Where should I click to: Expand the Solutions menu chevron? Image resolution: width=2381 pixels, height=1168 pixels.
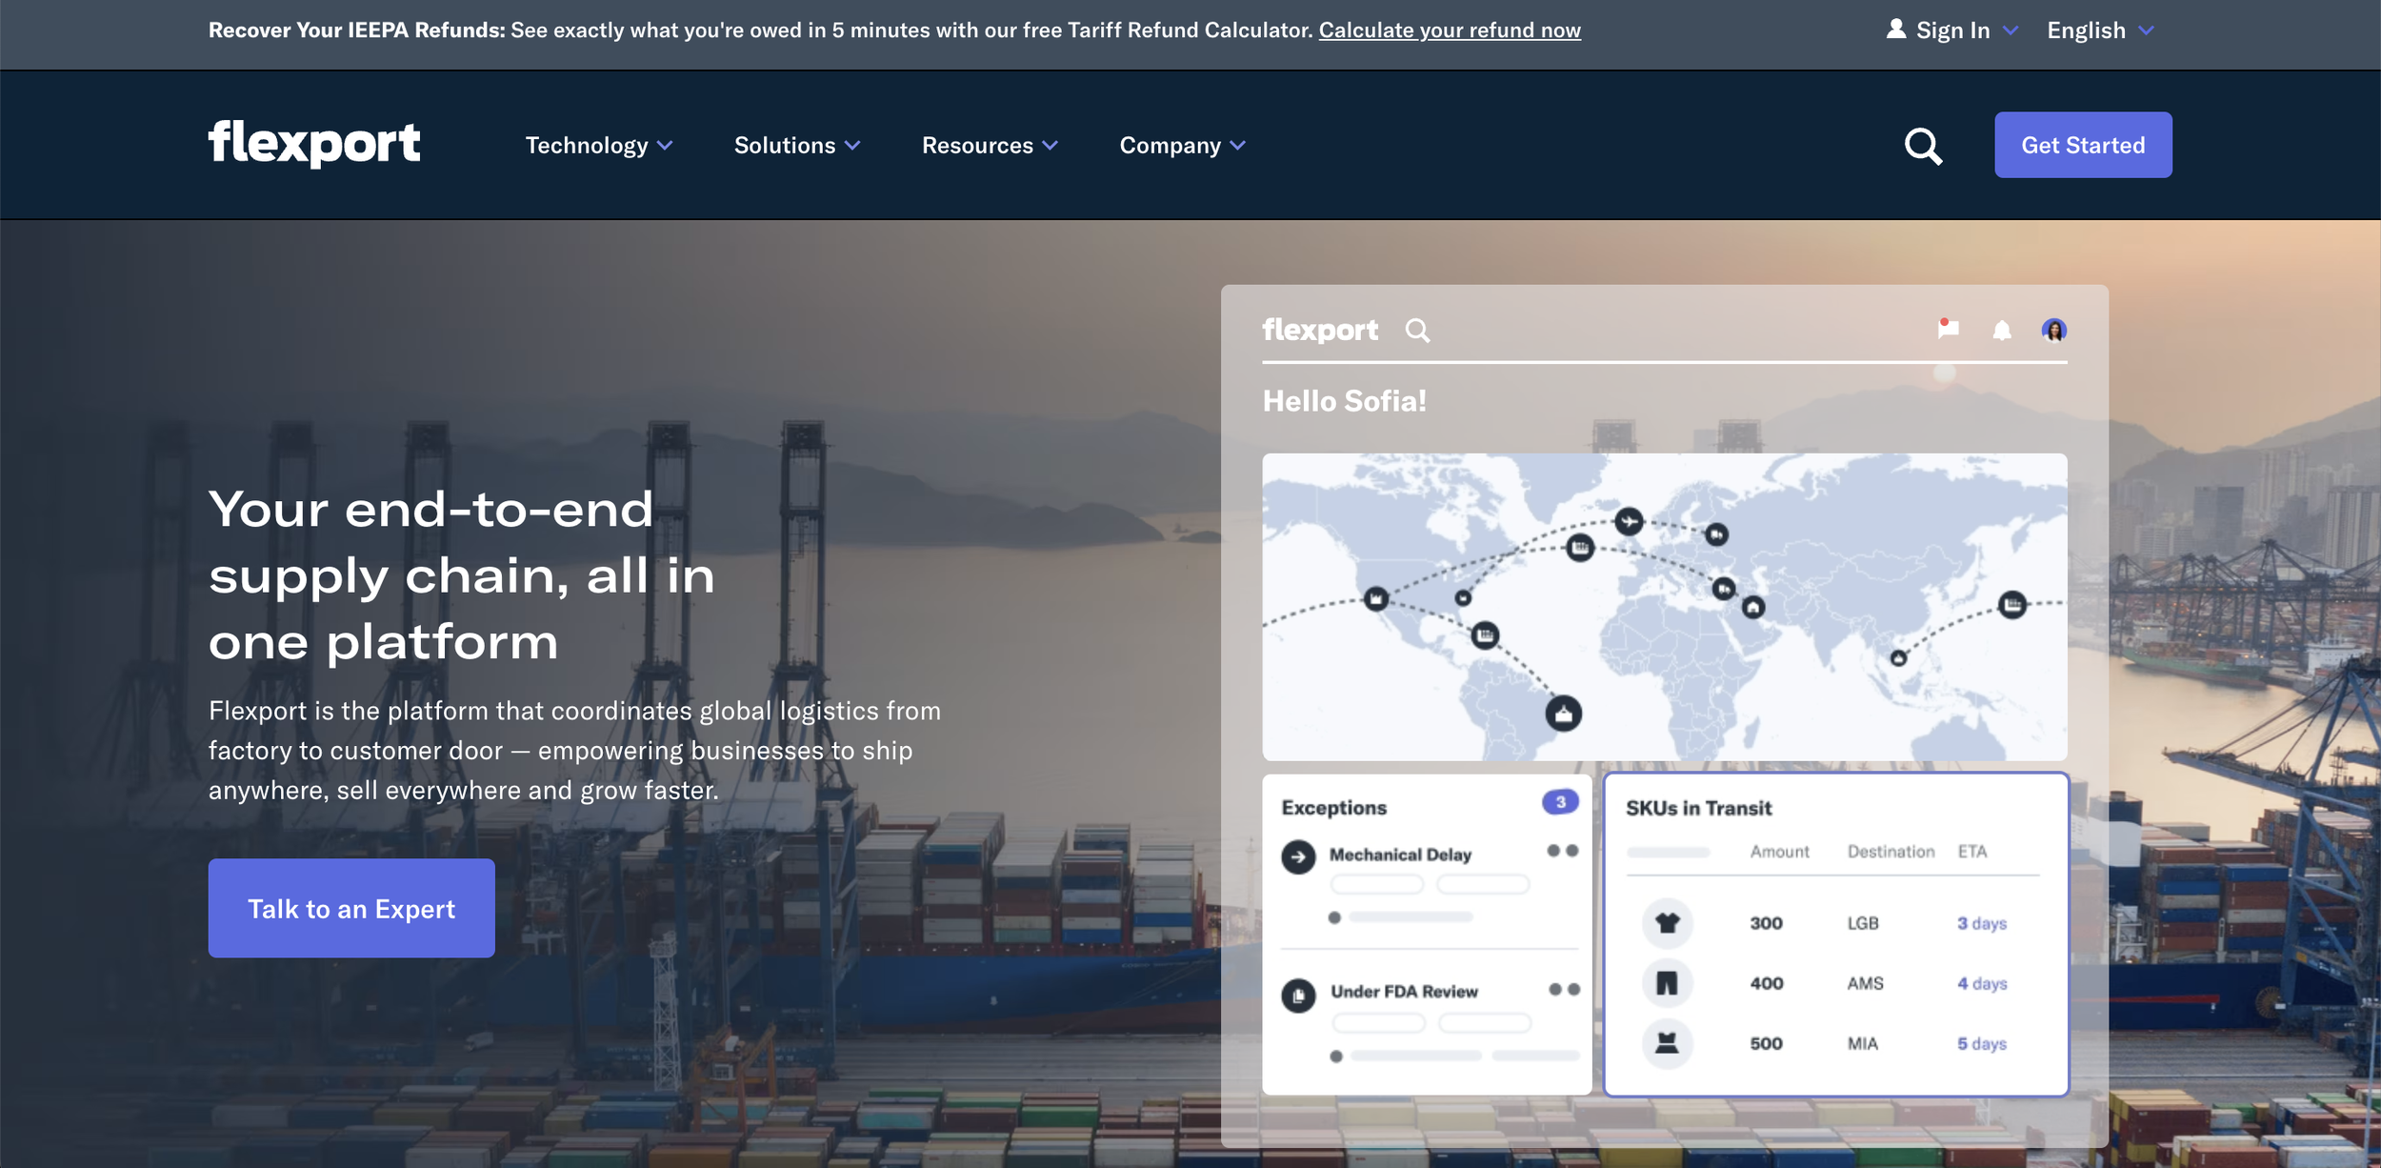(852, 146)
